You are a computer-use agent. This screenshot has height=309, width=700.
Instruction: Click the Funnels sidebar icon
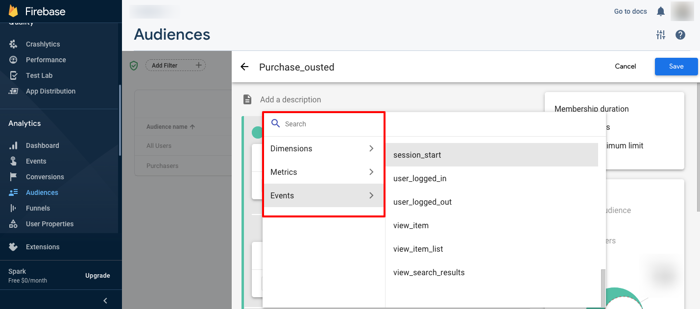click(x=14, y=208)
